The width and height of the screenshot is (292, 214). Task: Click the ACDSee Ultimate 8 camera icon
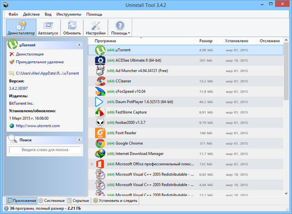click(100, 60)
